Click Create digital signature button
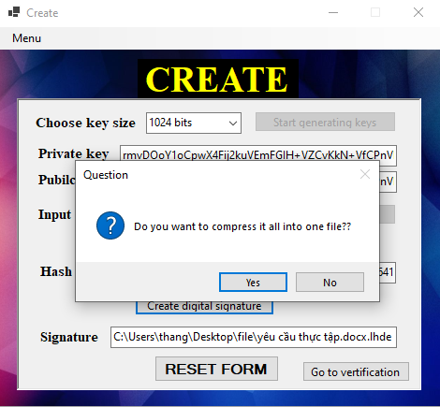 click(204, 308)
